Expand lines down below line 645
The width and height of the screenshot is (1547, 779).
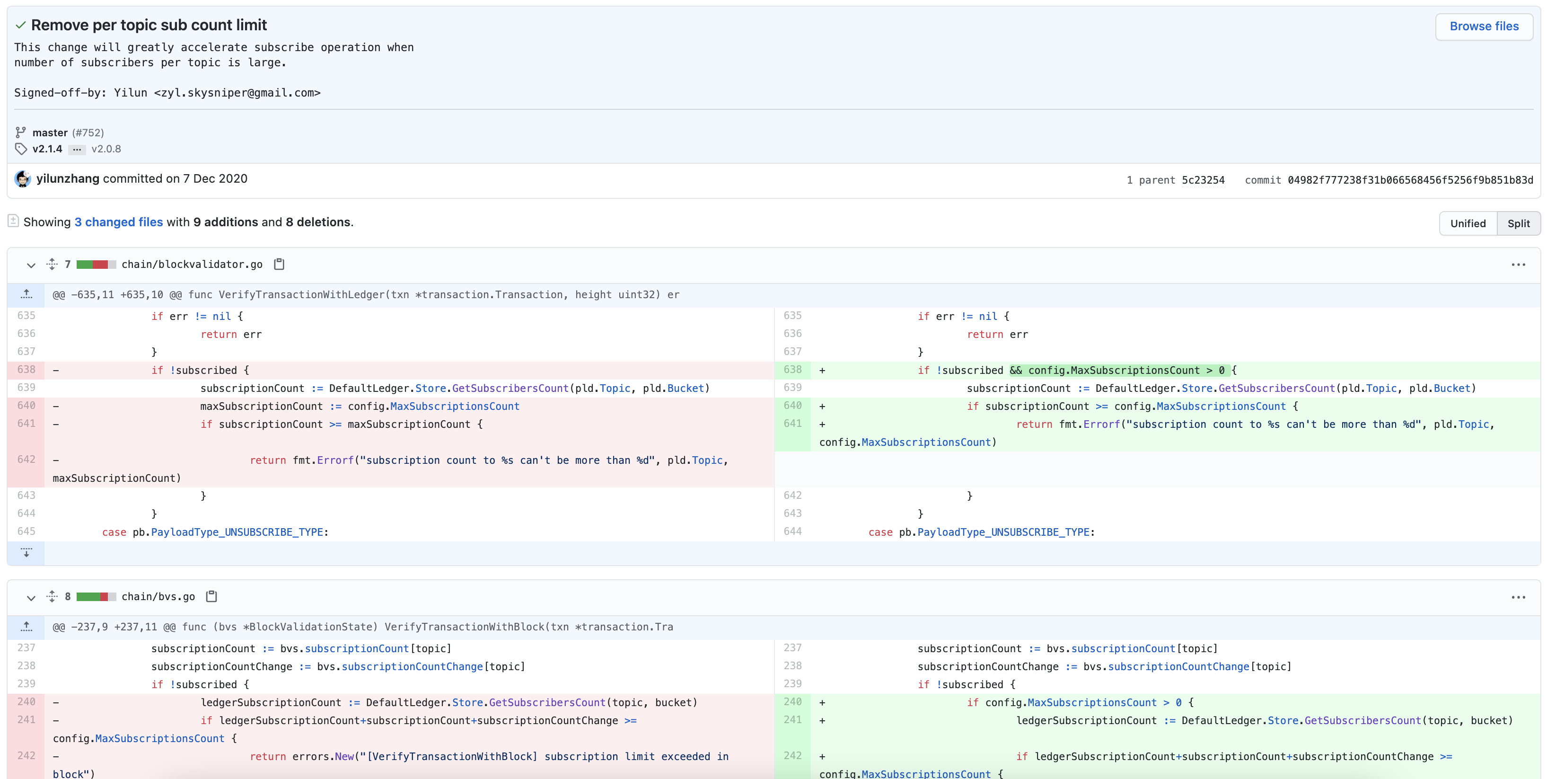coord(26,553)
